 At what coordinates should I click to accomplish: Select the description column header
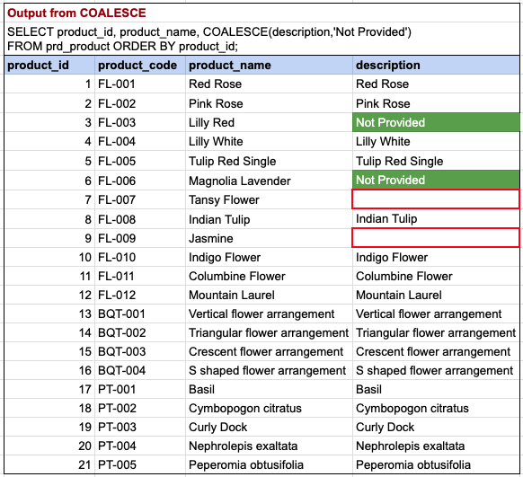click(x=436, y=66)
